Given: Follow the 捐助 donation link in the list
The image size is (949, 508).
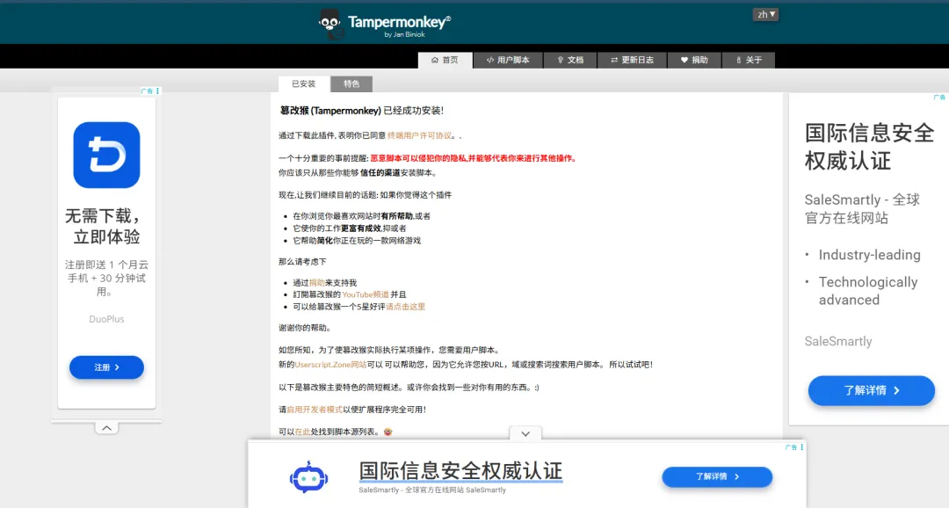Looking at the screenshot, I should click(x=316, y=283).
